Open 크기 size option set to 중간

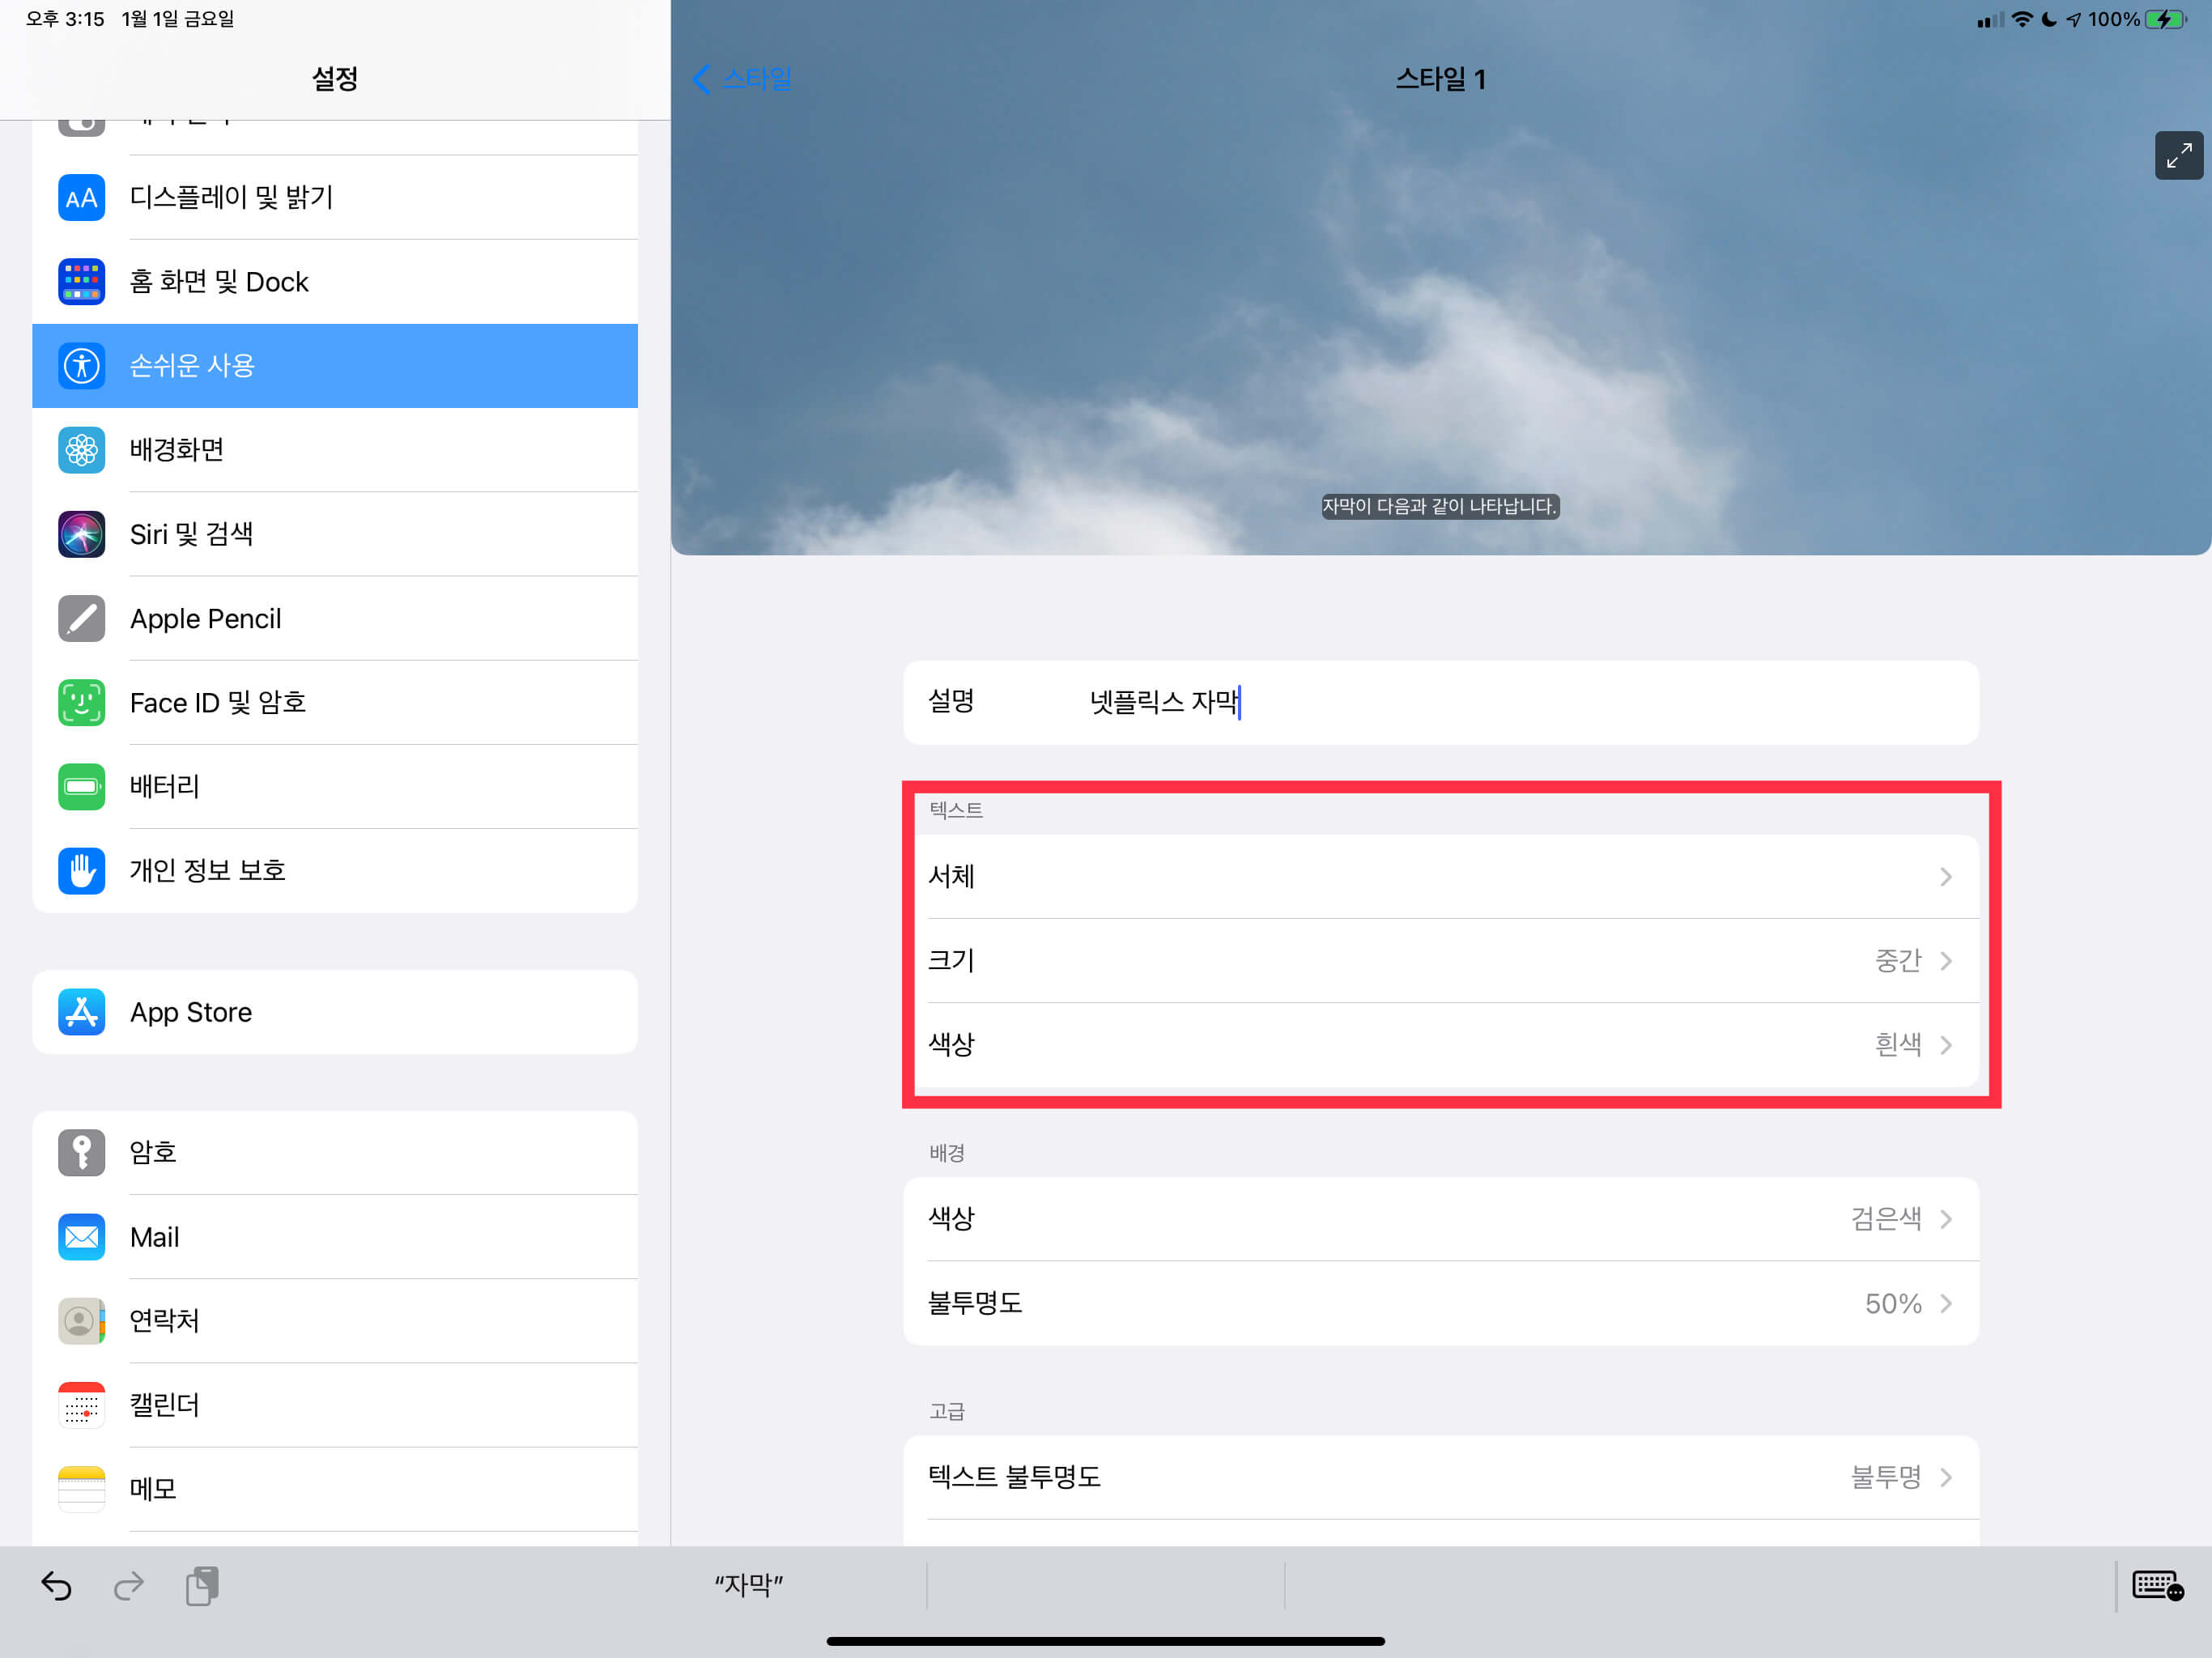[x=1440, y=960]
